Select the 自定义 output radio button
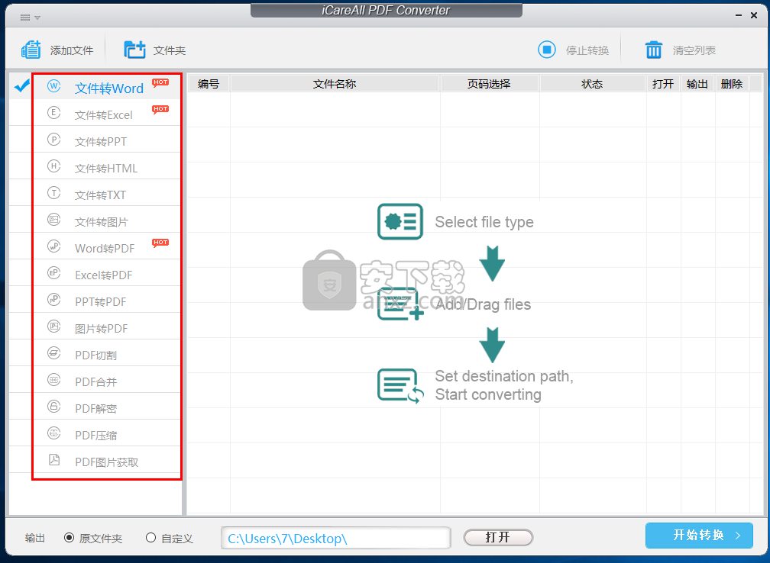Image resolution: width=770 pixels, height=563 pixels. click(150, 538)
